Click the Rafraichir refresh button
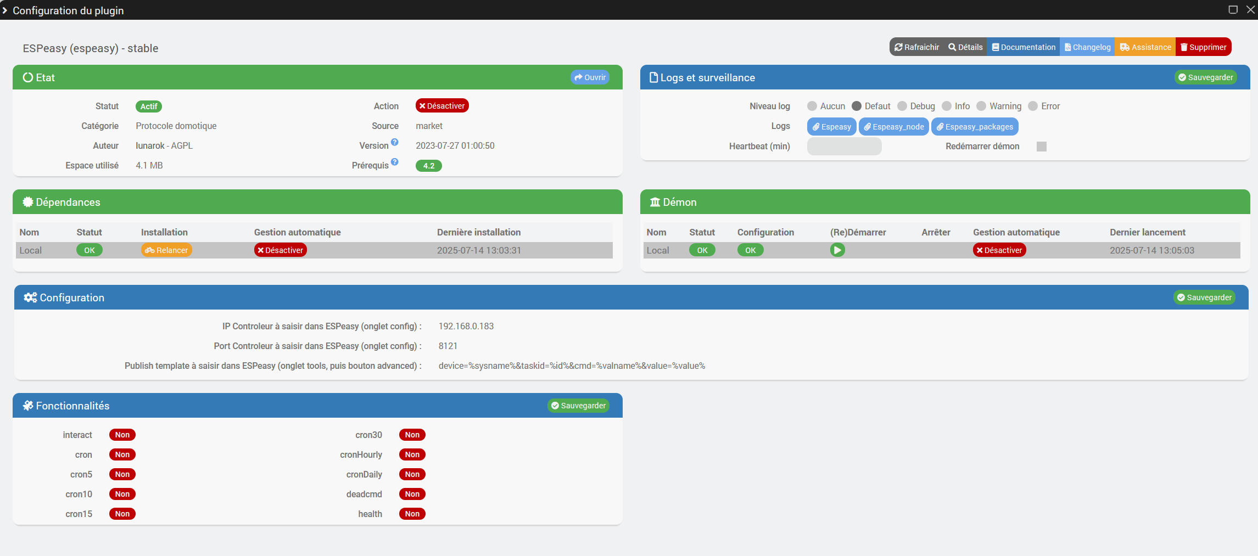This screenshot has width=1258, height=556. pos(916,47)
